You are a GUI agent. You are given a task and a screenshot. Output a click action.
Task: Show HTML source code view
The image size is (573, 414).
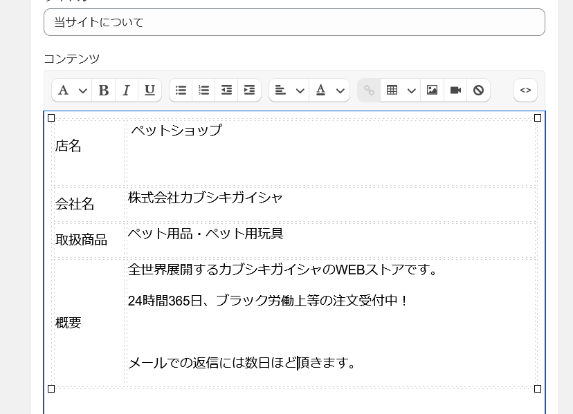coord(525,91)
